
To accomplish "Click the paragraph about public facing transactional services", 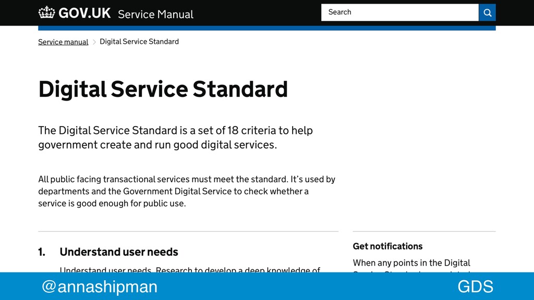I will [x=187, y=191].
